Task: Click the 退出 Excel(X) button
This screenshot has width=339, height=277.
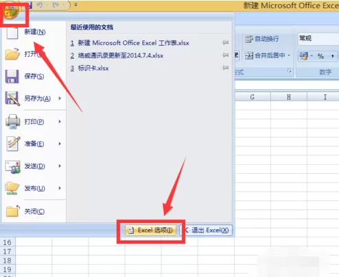Action: pos(207,230)
